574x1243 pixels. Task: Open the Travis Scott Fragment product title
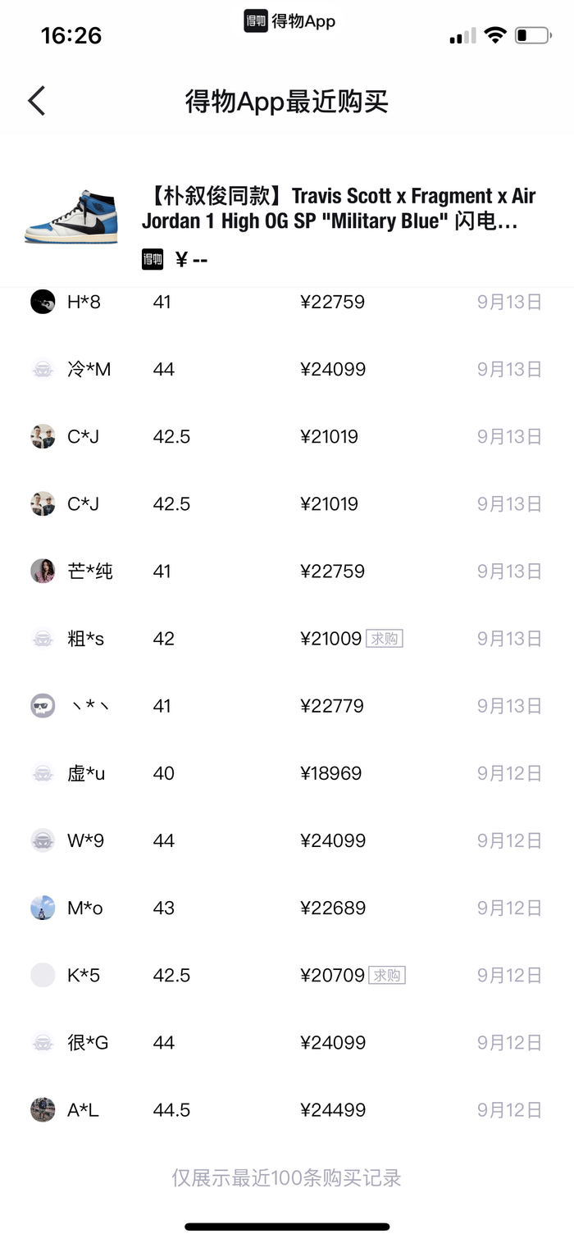pos(338,208)
